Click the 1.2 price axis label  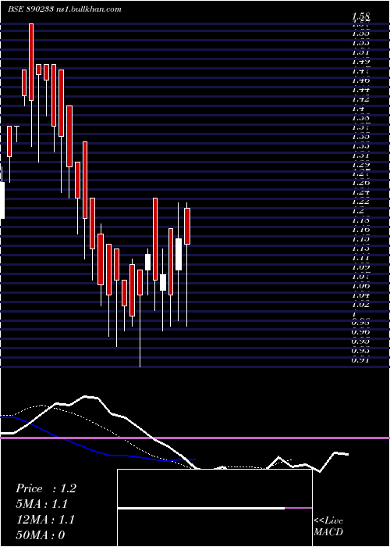click(x=358, y=211)
